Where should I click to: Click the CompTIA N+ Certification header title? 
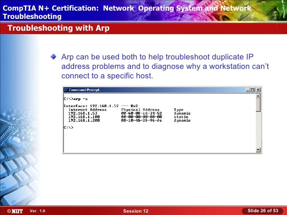click(x=127, y=12)
